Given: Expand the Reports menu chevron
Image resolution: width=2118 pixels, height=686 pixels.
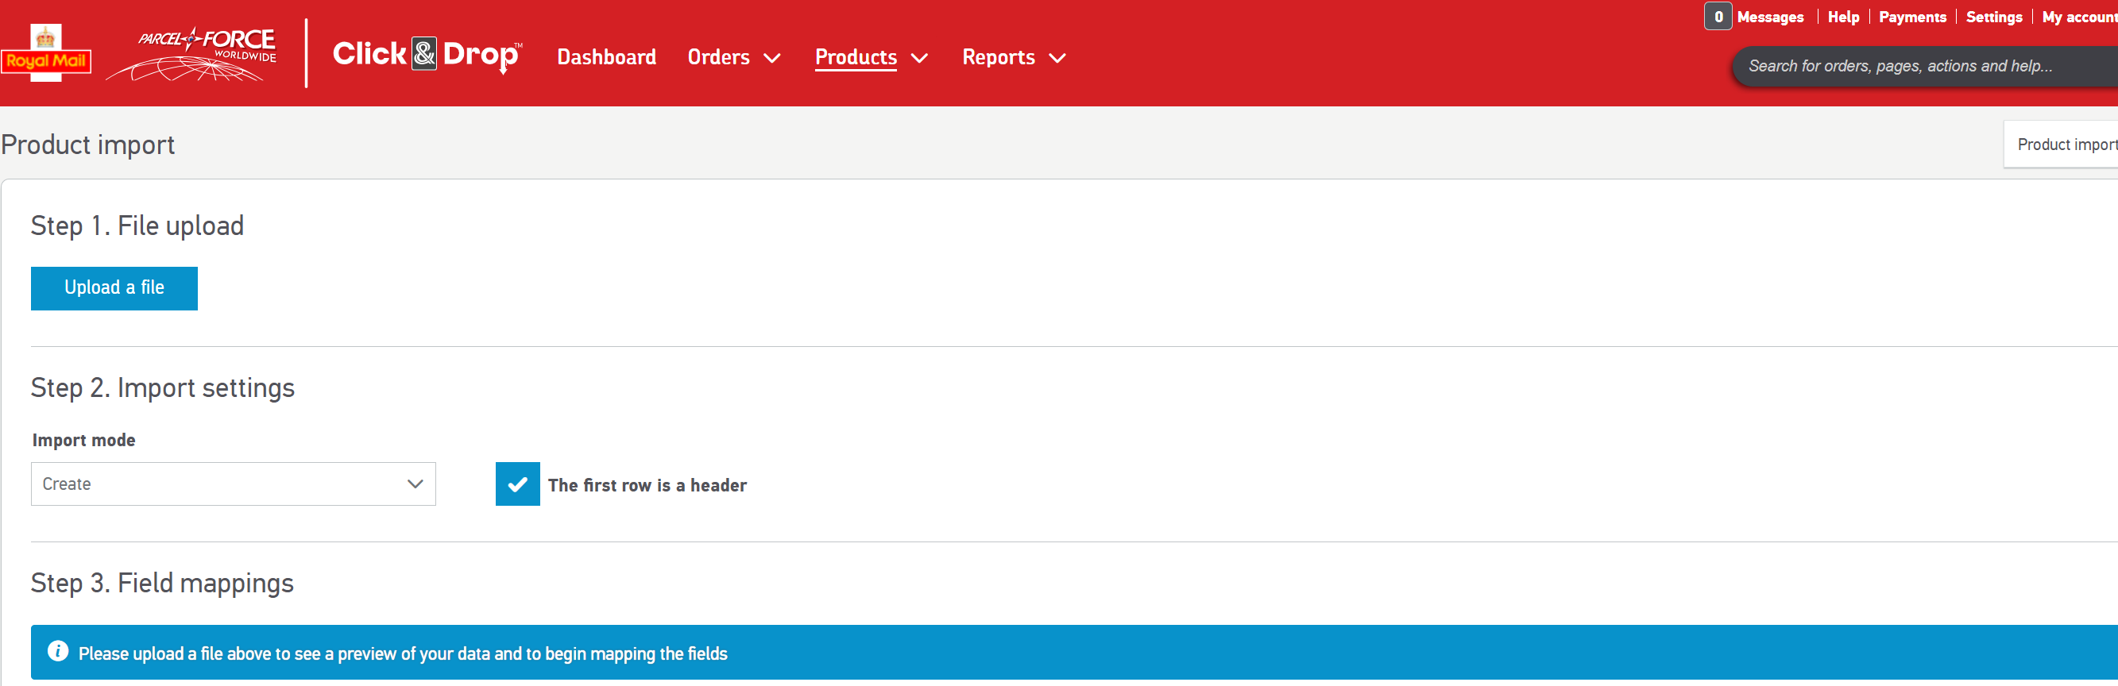Looking at the screenshot, I should (x=1057, y=57).
